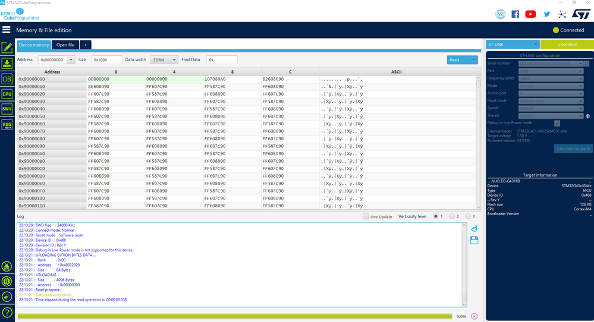Open Frequency (kHz) dropdown
The width and height of the screenshot is (594, 322).
(551, 78)
